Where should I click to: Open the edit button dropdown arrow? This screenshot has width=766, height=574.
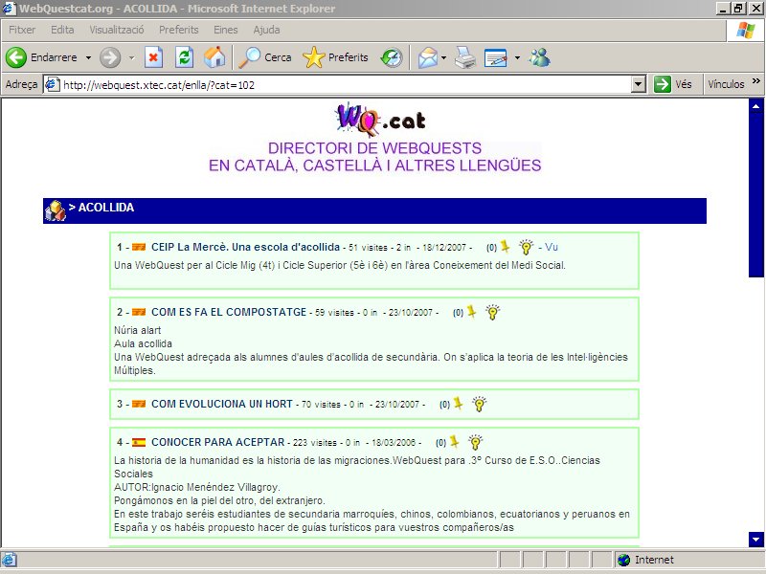[x=517, y=57]
